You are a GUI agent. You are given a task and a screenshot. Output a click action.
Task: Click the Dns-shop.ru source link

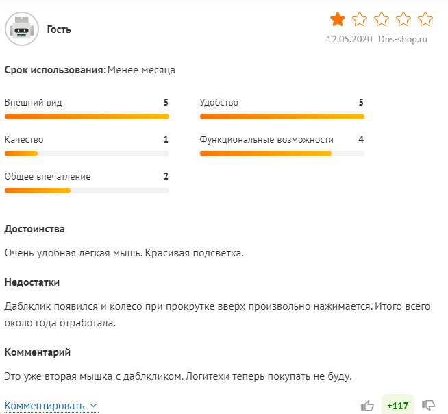point(406,39)
